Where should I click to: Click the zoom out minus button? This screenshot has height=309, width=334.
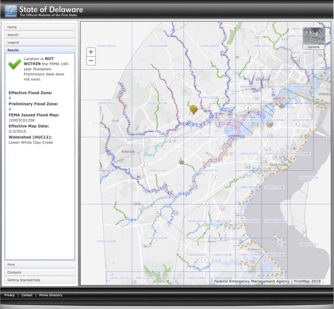(91, 61)
